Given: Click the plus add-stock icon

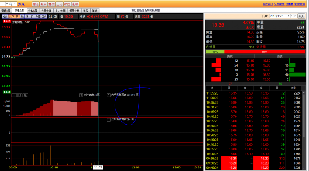Looking at the screenshot, I should click(x=15, y=4).
